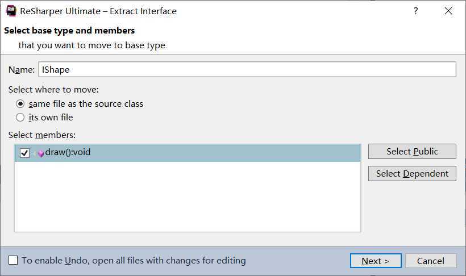Select the 'same file as the source class' option
The image size is (466, 276).
point(20,104)
